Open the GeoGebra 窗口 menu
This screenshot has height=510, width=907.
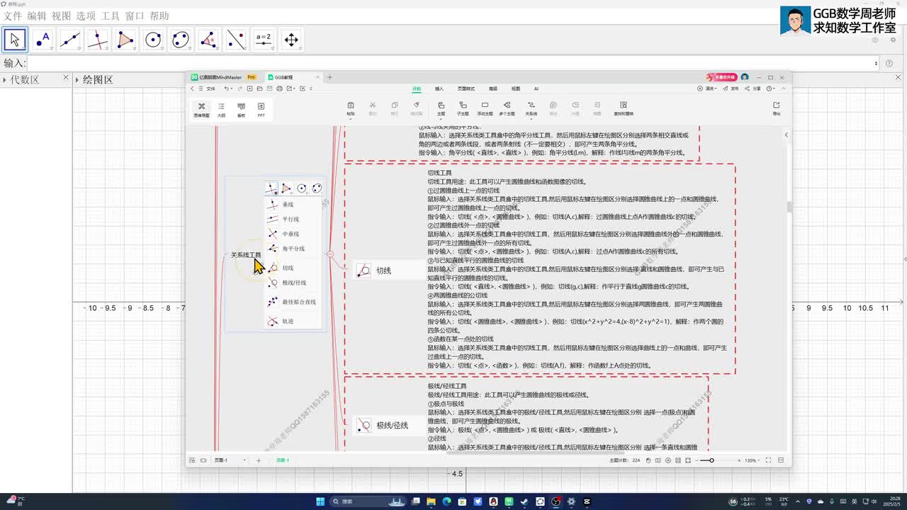pyautogui.click(x=135, y=16)
